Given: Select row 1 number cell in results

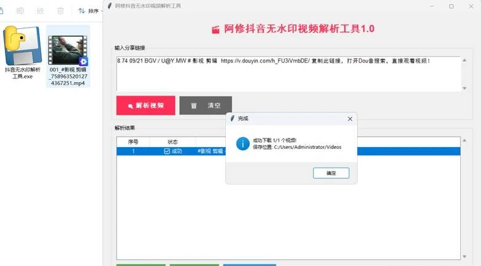Looking at the screenshot, I should tap(133, 151).
